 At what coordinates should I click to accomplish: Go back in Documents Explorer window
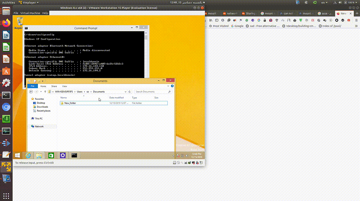click(31, 92)
